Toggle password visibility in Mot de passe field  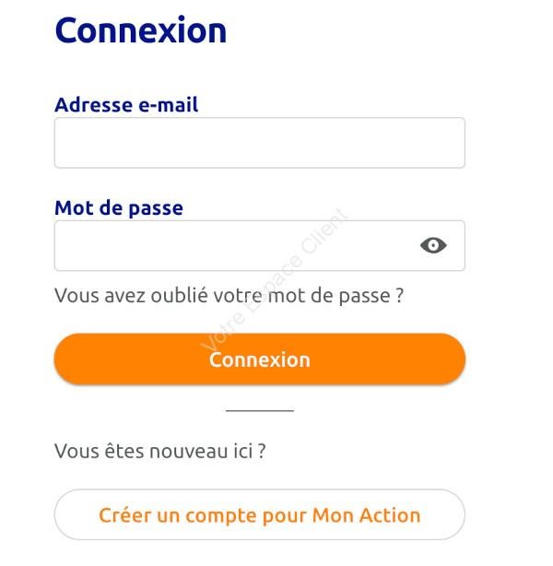[433, 245]
